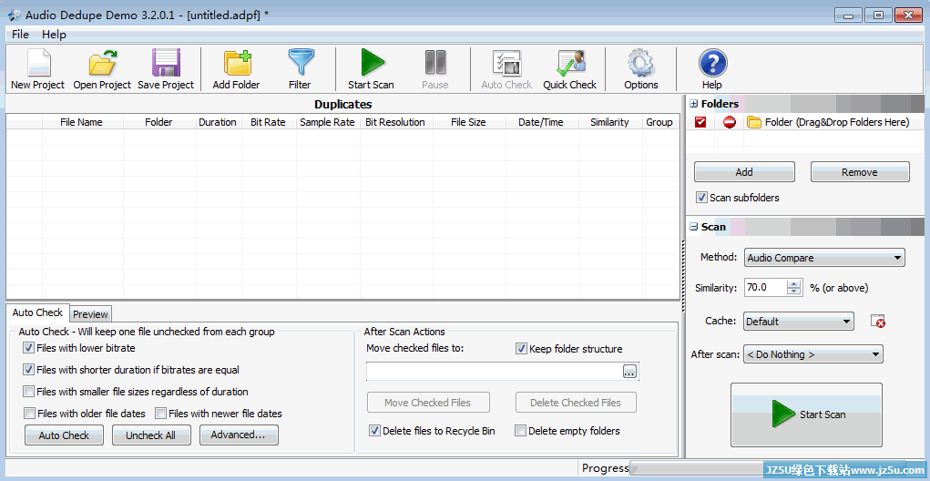Viewport: 930px width, 481px height.
Task: Sort by Date/Time column header
Action: 541,122
